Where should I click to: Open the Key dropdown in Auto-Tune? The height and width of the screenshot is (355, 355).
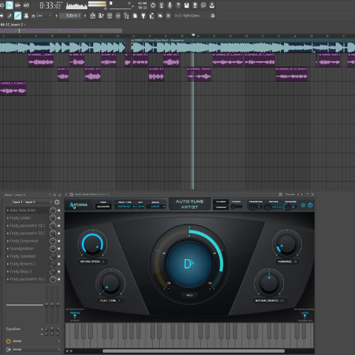pos(141,207)
